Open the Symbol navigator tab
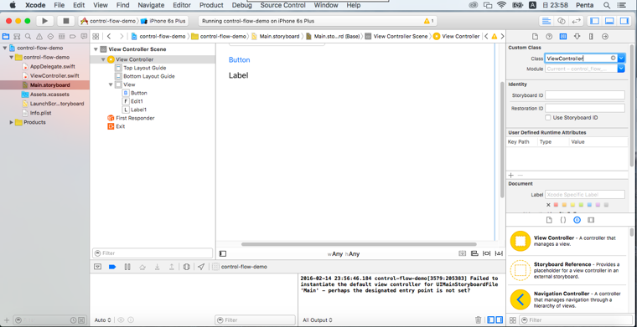 pos(17,36)
